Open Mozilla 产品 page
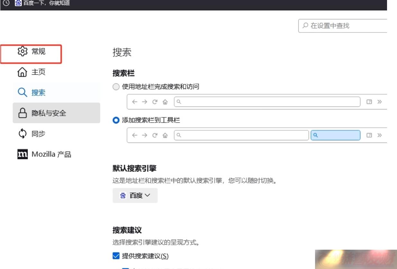Screen dimensions: 397x269 point(56,154)
